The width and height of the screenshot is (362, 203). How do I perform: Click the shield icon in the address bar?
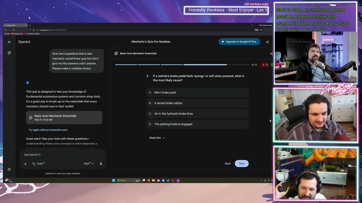(31, 30)
